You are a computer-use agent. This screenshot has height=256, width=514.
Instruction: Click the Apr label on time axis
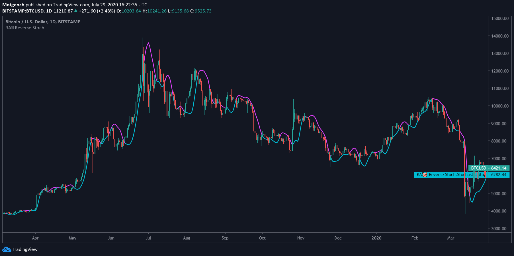(35, 238)
